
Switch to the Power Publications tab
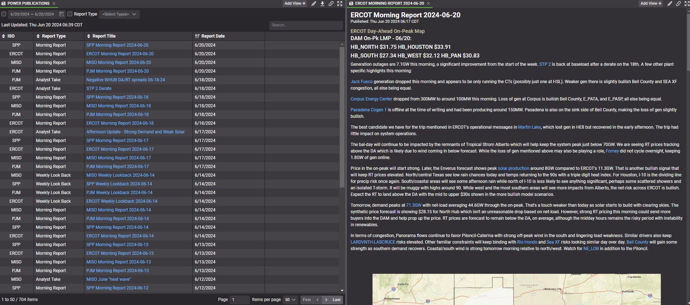pyautogui.click(x=28, y=3)
